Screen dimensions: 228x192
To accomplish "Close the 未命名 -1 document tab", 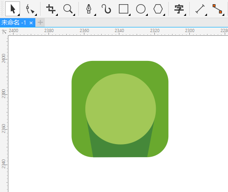I will (x=31, y=23).
